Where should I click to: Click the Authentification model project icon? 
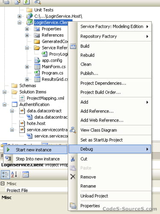tap(15, 104)
